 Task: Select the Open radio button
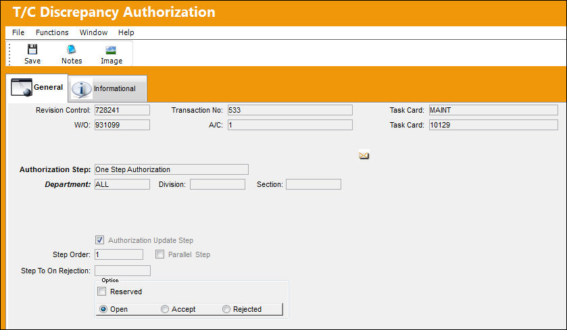coord(103,309)
